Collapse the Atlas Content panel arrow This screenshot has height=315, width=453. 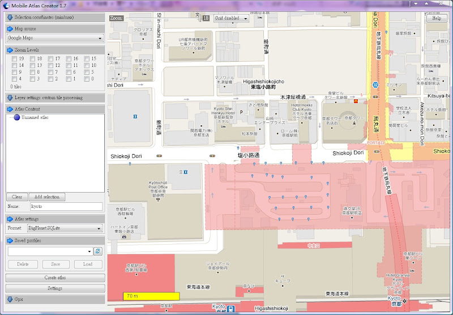point(10,109)
